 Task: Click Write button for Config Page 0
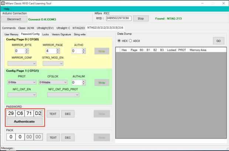pos(102,51)
